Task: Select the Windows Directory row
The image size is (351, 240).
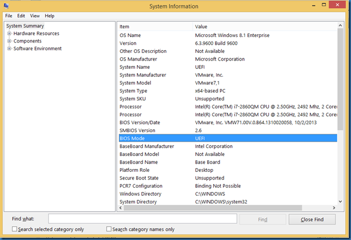Action: coord(228,194)
